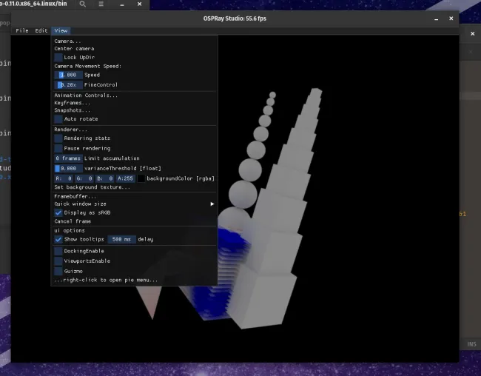481x376 pixels.
Task: Enable Rendering stats checkbox
Action: click(x=58, y=138)
